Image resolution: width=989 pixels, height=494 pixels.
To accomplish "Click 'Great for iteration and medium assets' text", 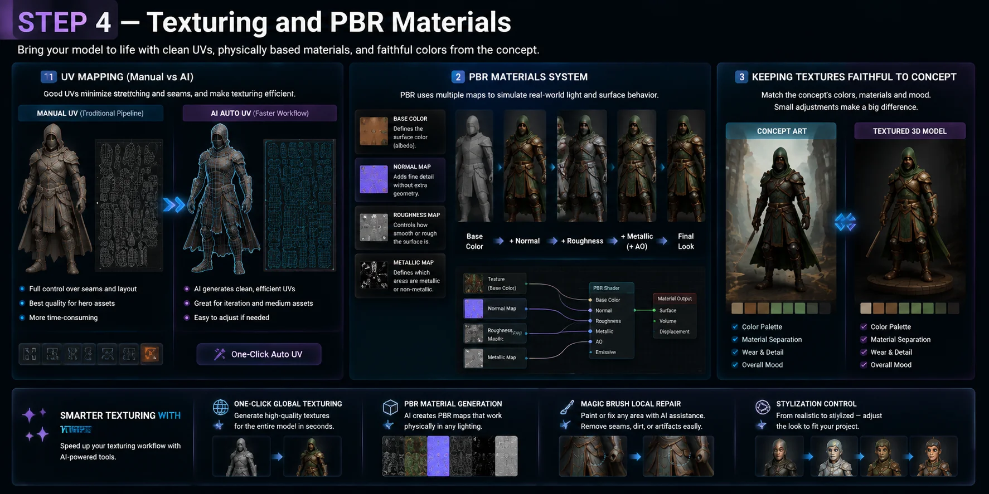I will pos(253,304).
